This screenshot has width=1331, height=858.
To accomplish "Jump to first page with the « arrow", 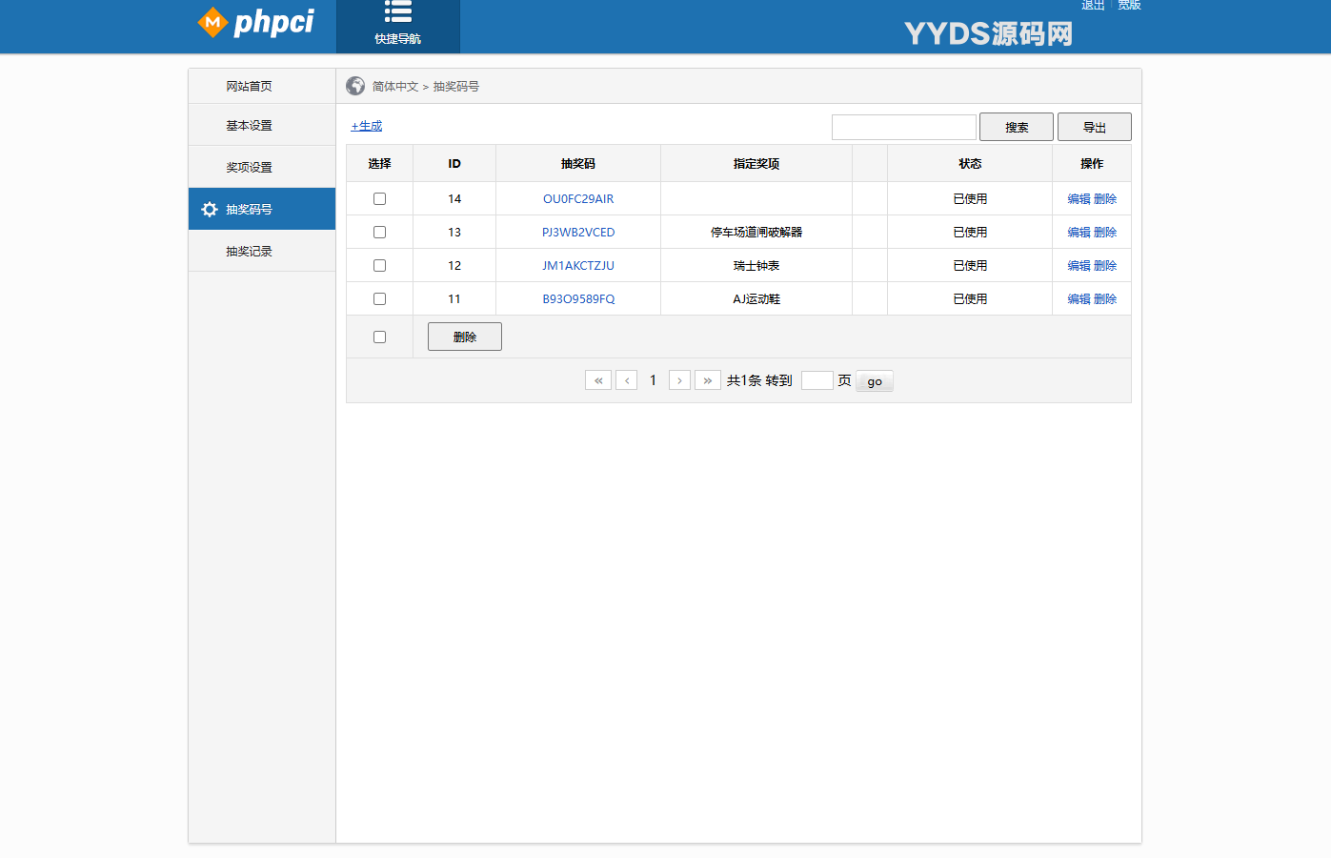I will [x=598, y=379].
